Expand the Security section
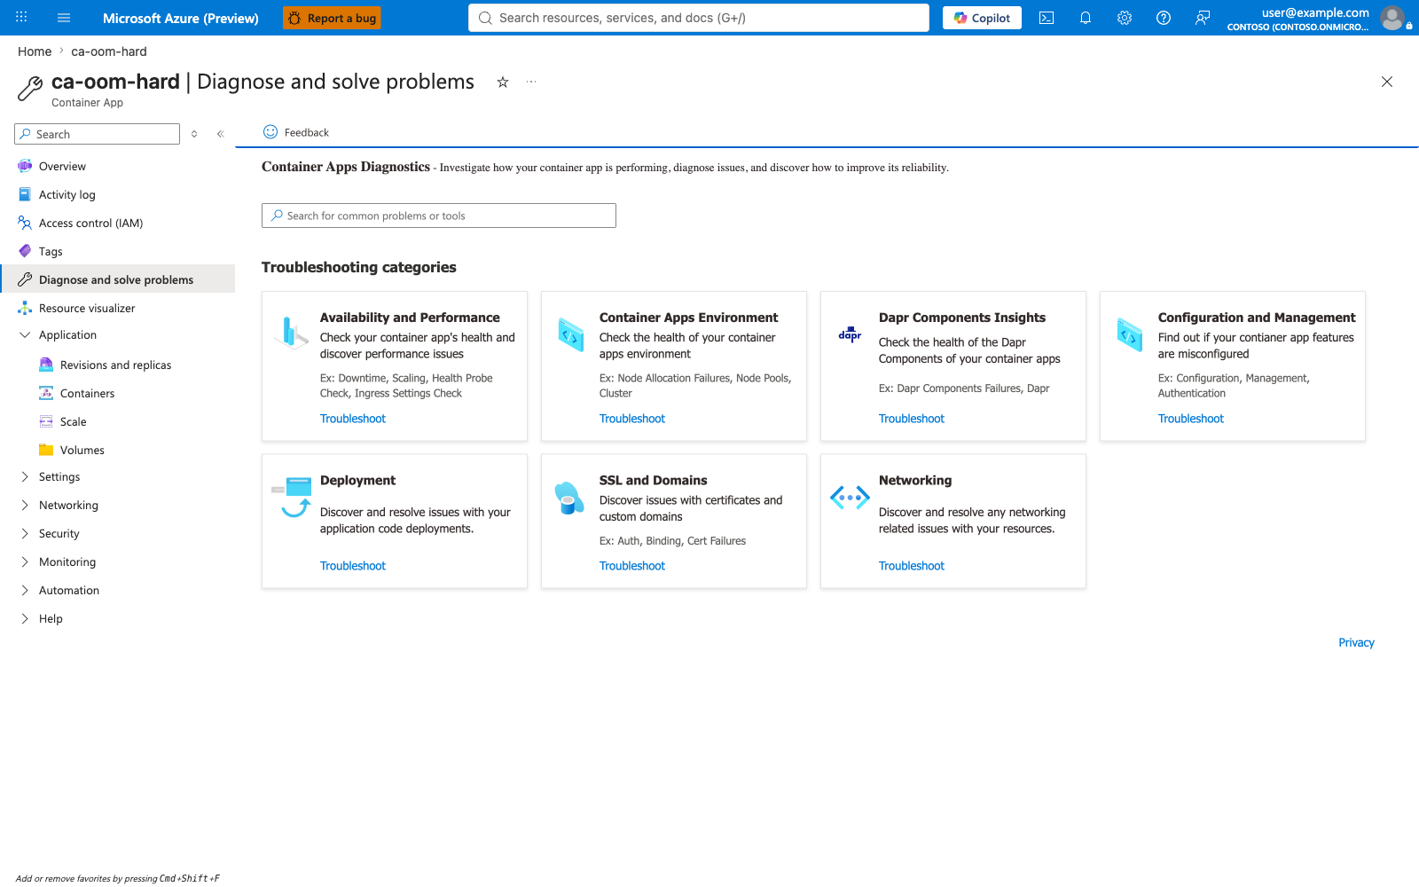This screenshot has width=1419, height=887. [25, 534]
